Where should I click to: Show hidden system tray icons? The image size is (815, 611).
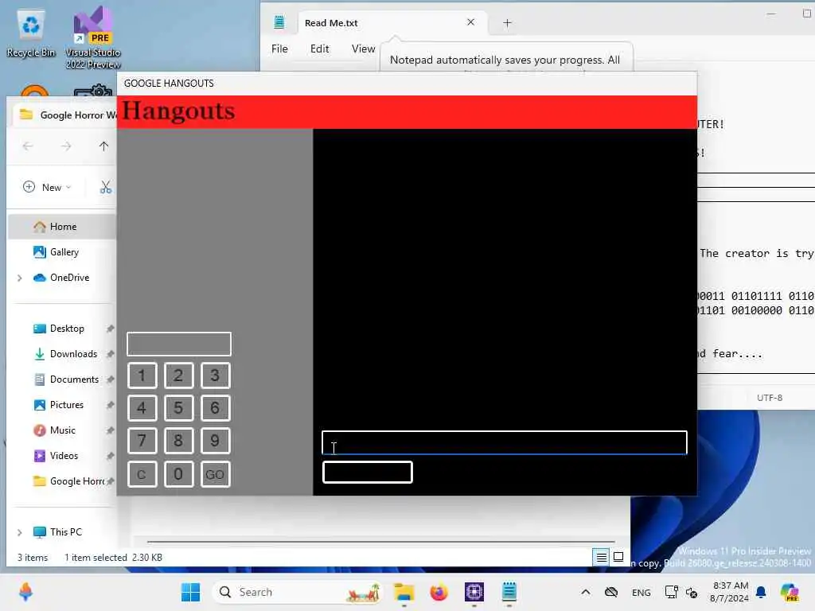coord(585,592)
